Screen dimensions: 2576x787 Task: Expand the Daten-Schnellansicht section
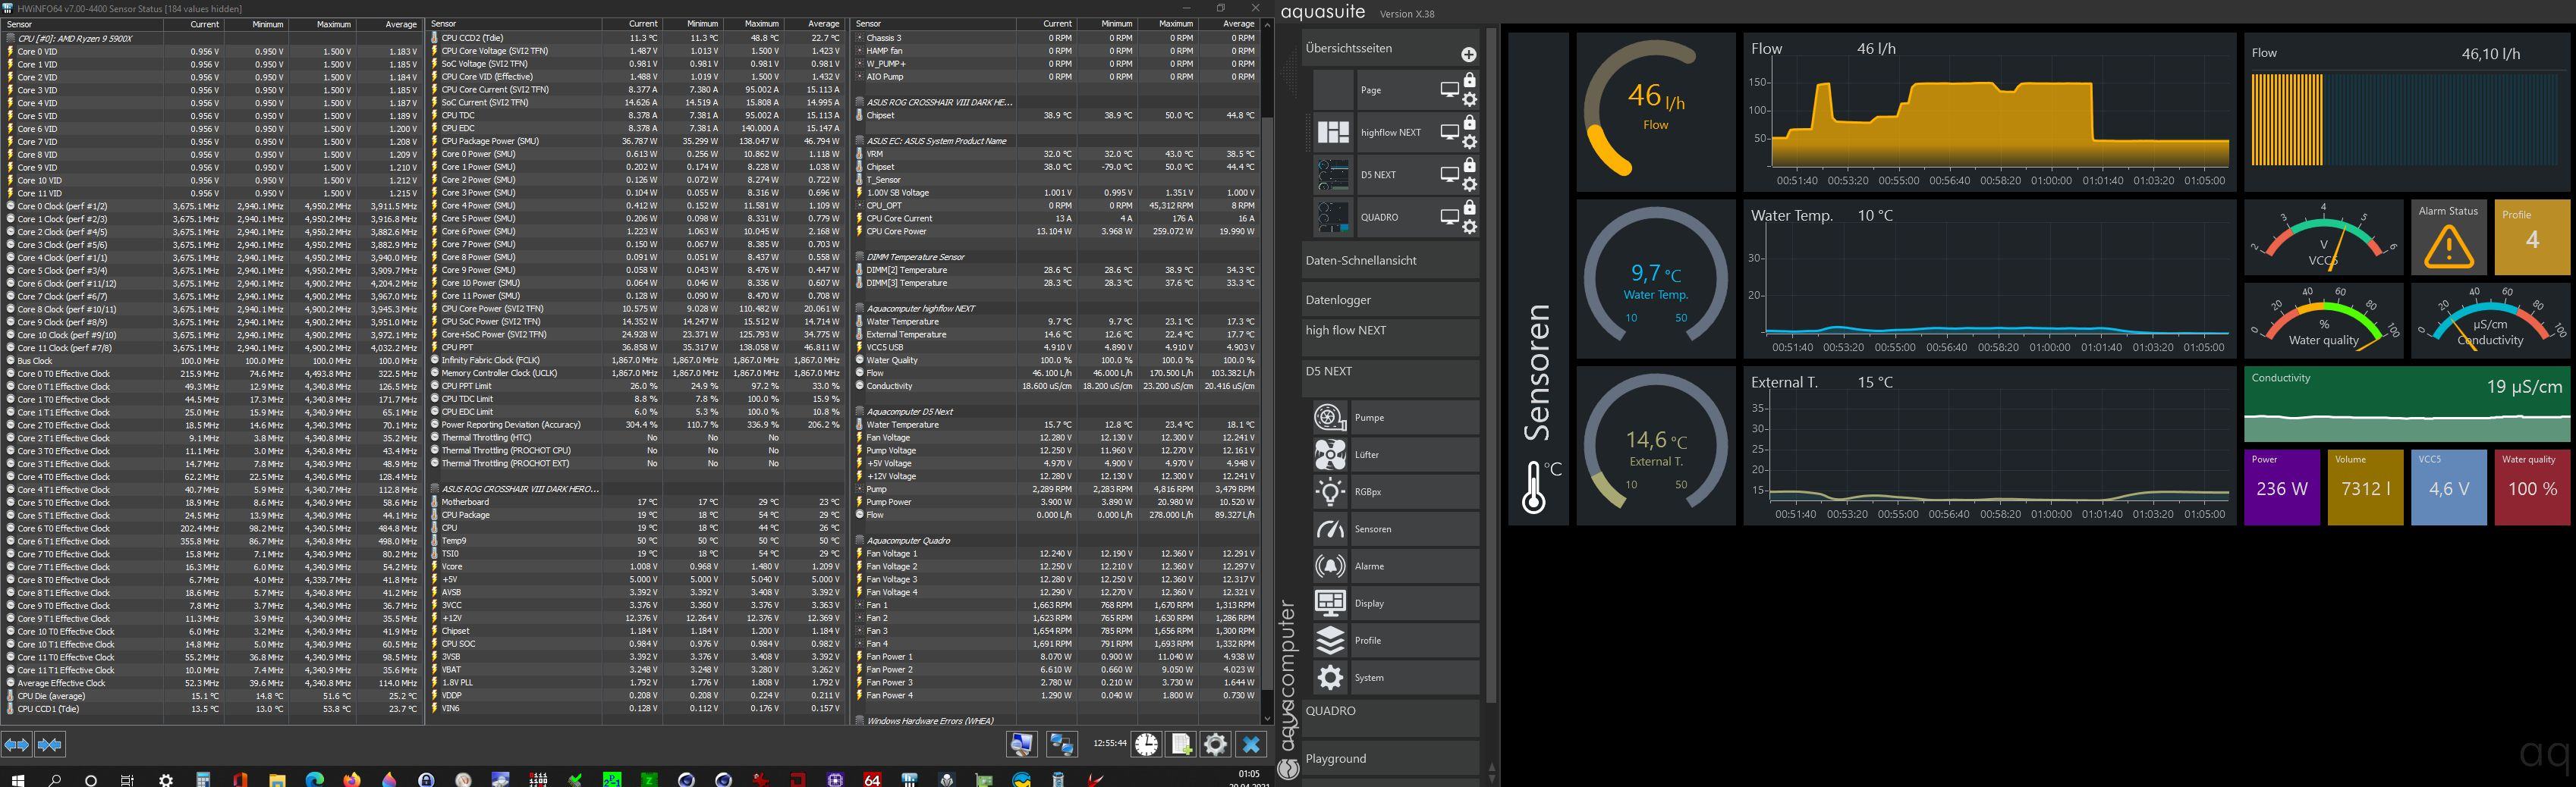point(1391,261)
